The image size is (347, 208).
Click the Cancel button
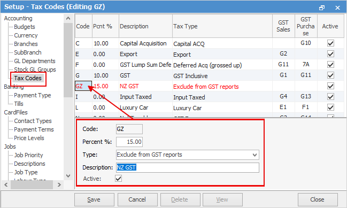137,199
